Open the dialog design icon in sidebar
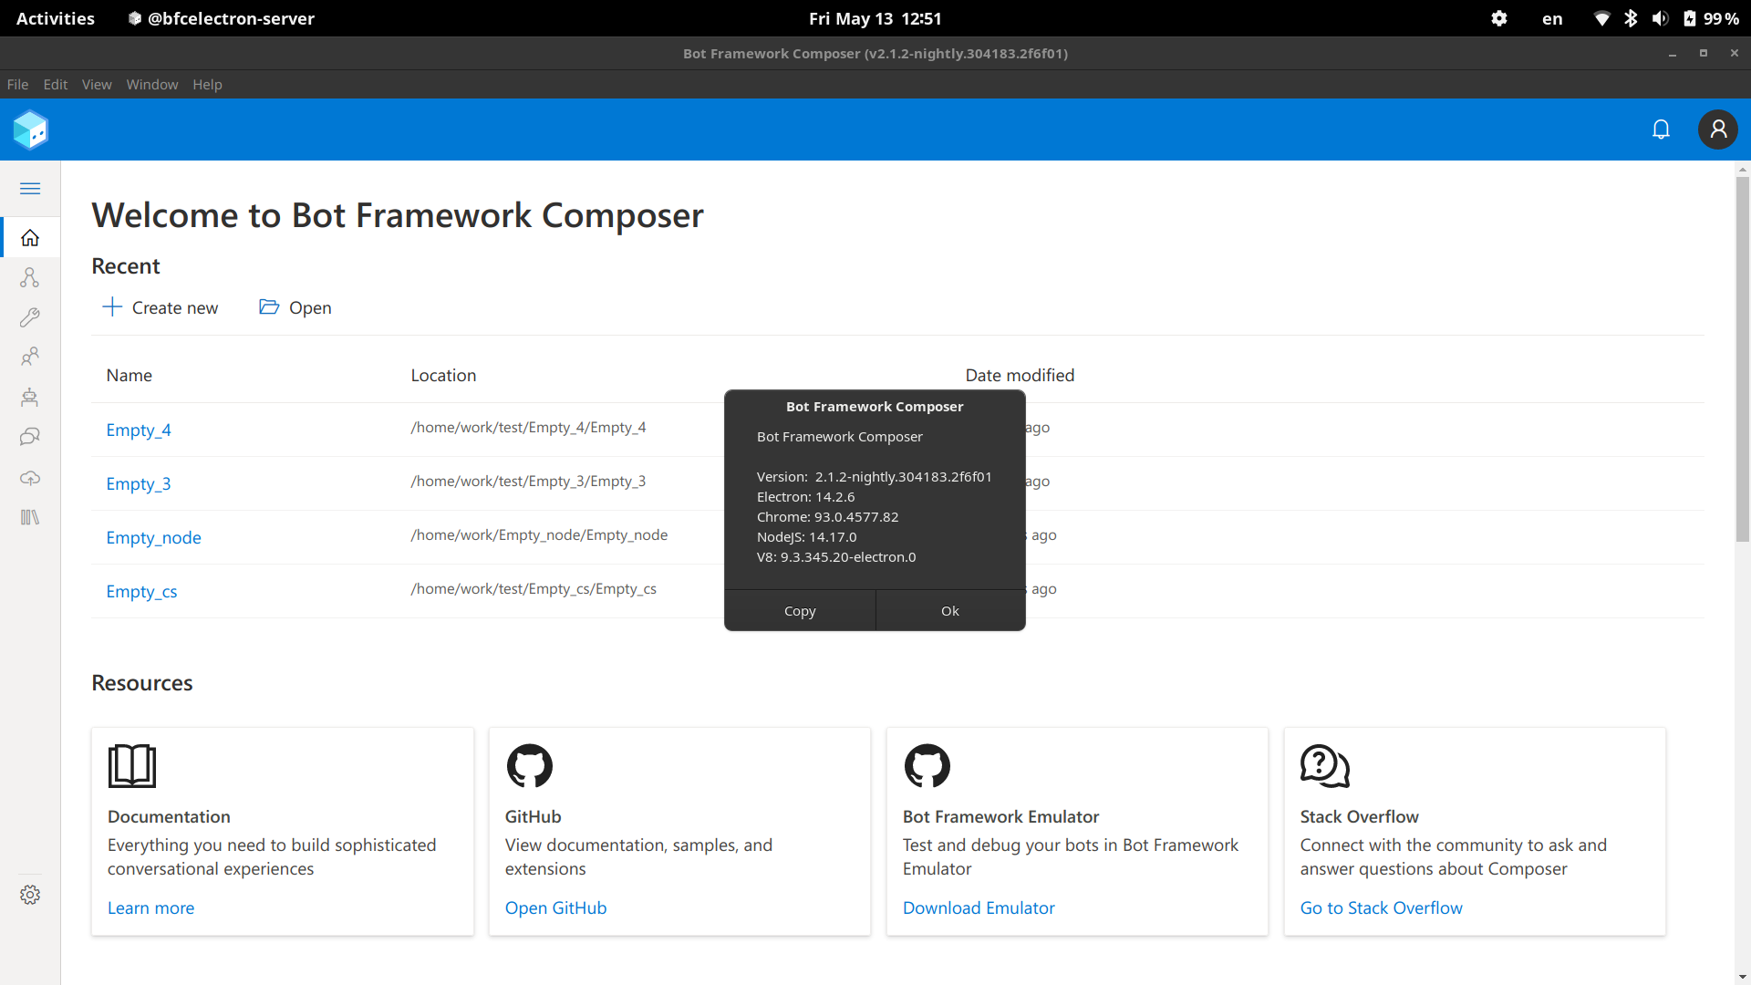Image resolution: width=1751 pixels, height=985 pixels. (30, 277)
